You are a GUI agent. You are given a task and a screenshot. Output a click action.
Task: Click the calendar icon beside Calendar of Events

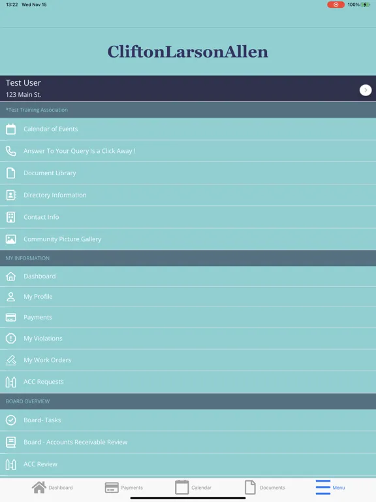11,129
